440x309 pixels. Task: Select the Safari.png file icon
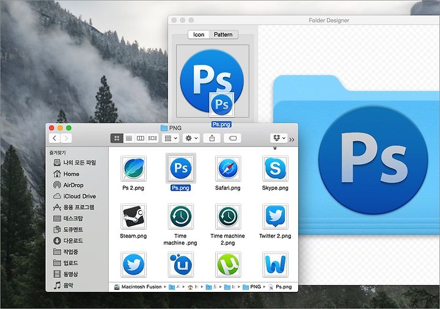(228, 168)
